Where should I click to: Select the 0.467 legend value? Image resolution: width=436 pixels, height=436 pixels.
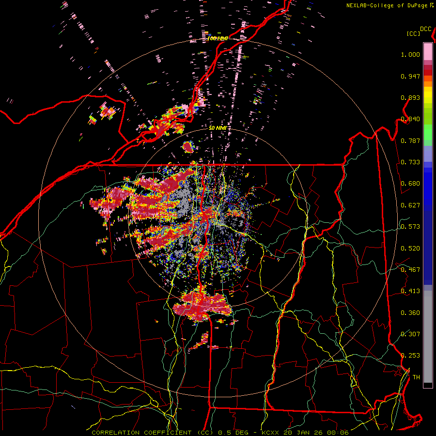(410, 269)
